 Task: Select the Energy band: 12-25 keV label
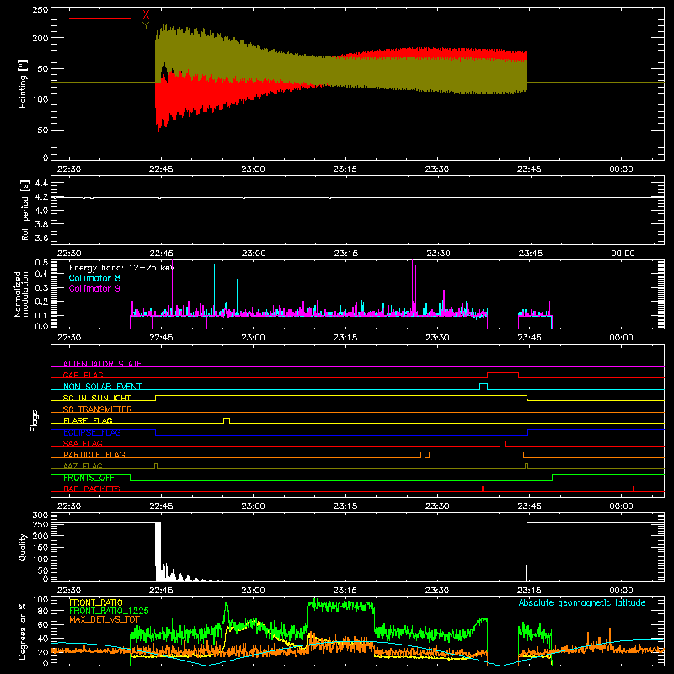122,268
